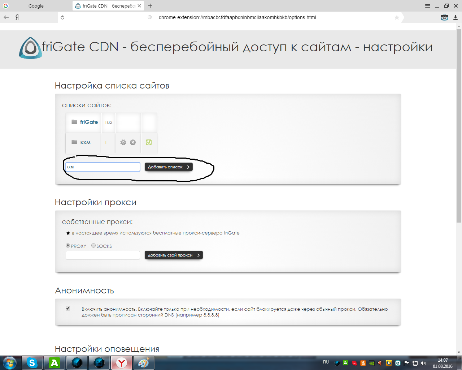462x370 pixels.
Task: Open the browser hamburger menu
Action: coord(428,6)
